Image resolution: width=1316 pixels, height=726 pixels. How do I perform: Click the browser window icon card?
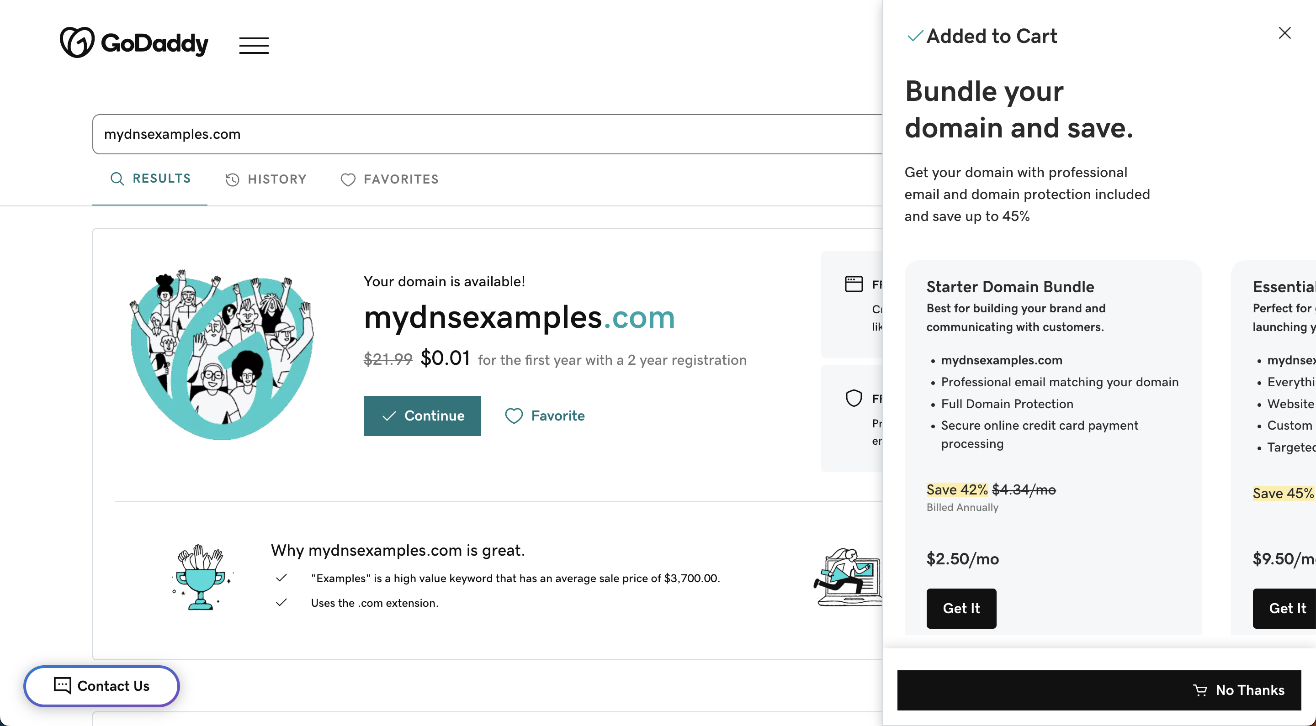coord(854,284)
